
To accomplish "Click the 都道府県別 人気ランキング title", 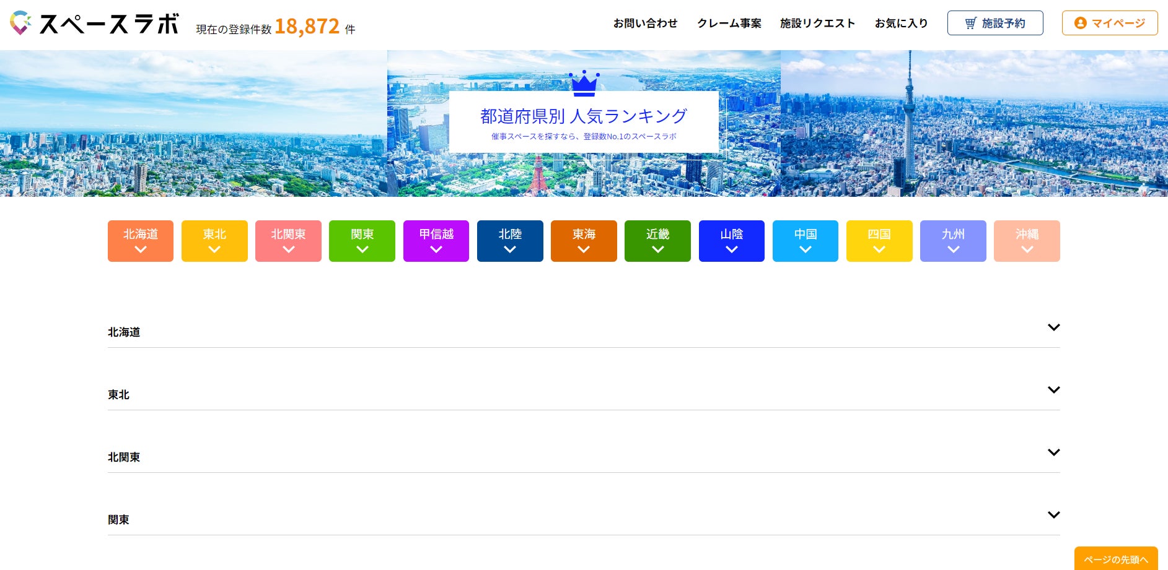I will [584, 116].
